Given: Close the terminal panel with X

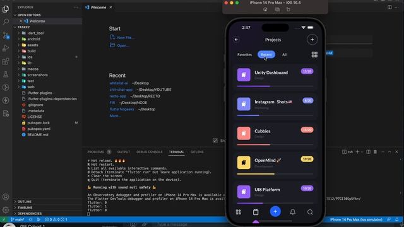Looking at the screenshot, I should tap(396, 152).
